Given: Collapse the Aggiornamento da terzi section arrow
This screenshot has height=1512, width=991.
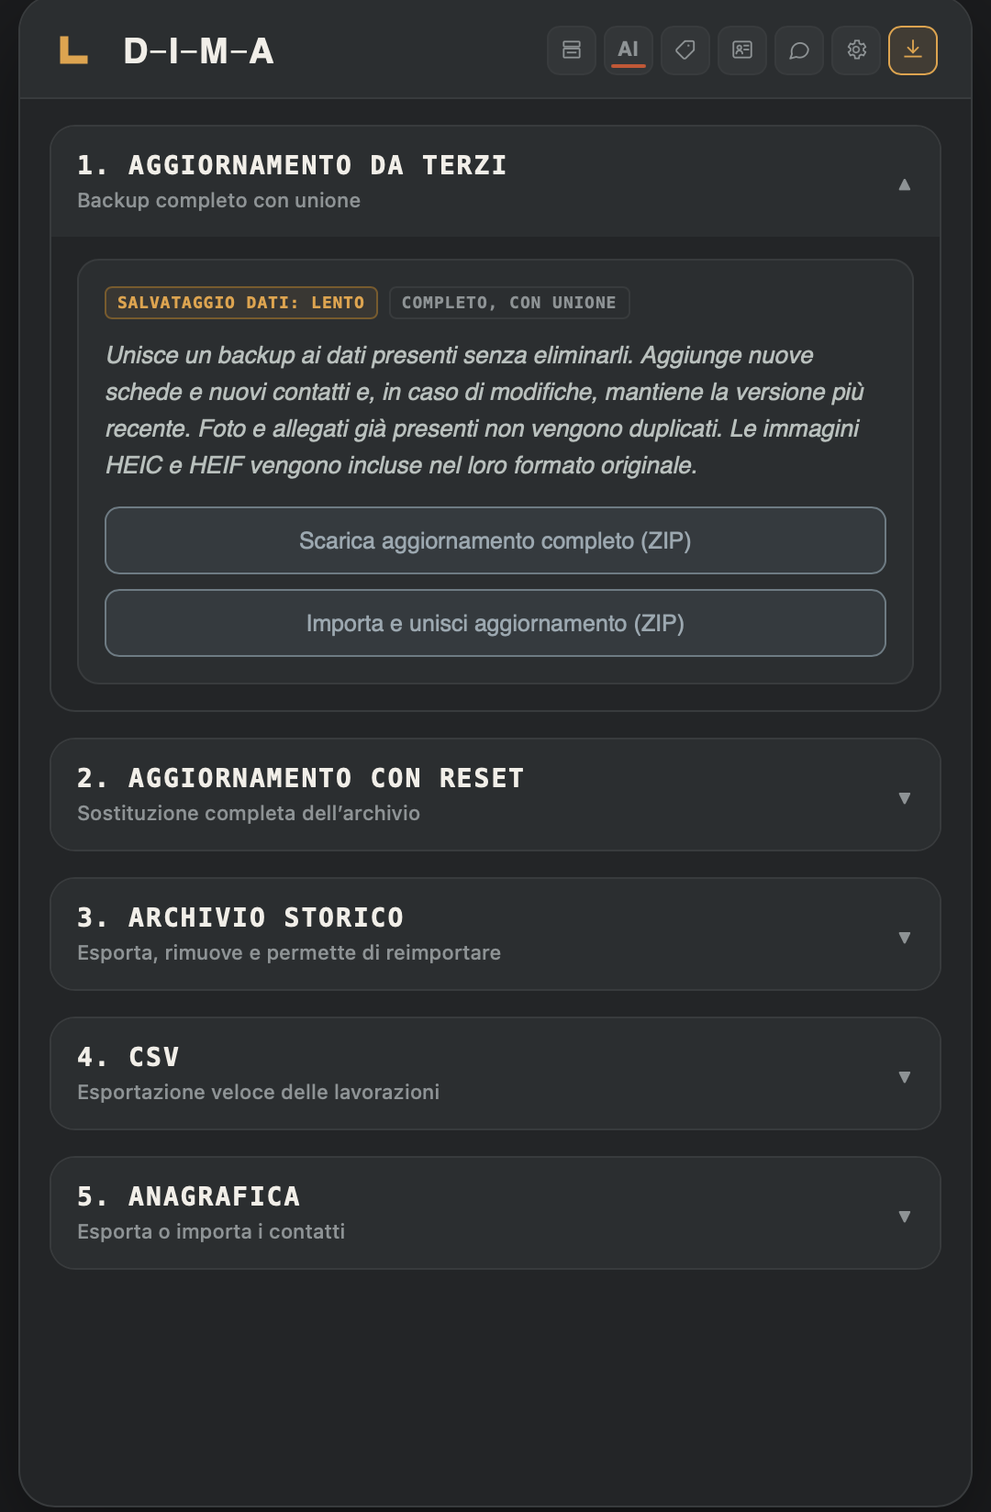Looking at the screenshot, I should (905, 184).
